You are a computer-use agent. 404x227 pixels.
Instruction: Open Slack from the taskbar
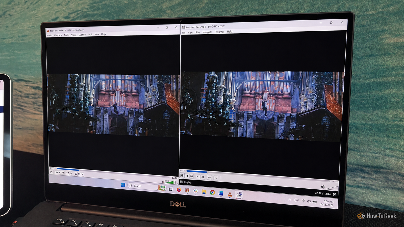tap(195, 191)
